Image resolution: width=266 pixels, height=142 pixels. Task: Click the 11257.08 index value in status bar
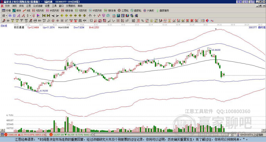pos(58,135)
